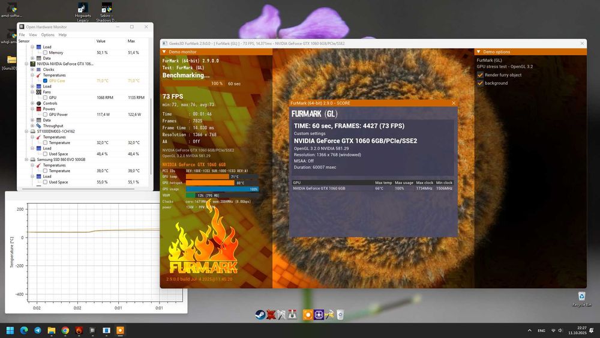
Task: Click the Samsung SSD 860 EVO drive icon
Action: coord(33,160)
